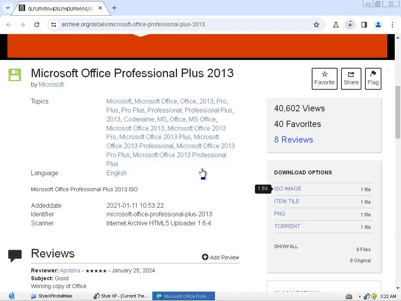Share this archive item
Screen dimensions: 401x301
pyautogui.click(x=351, y=78)
